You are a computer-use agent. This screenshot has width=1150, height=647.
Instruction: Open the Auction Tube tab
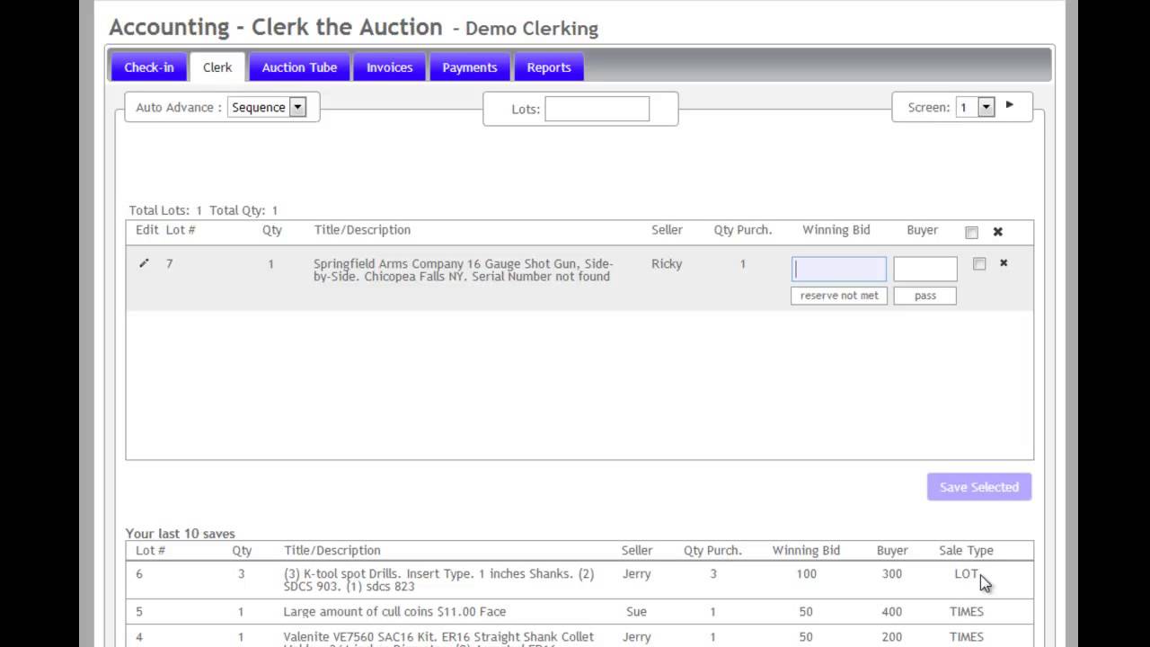click(x=299, y=67)
